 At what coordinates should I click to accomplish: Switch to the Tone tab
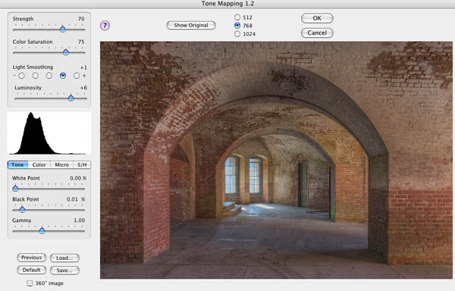click(x=17, y=164)
